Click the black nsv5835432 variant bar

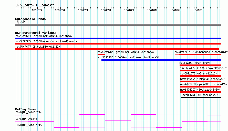click(x=201, y=97)
